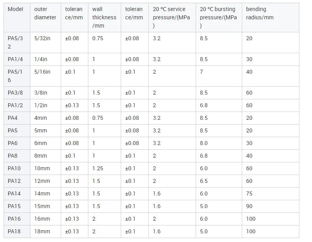The image size is (312, 242).
Task: Select the 1/2in outer diameter cell
Action: click(x=41, y=105)
